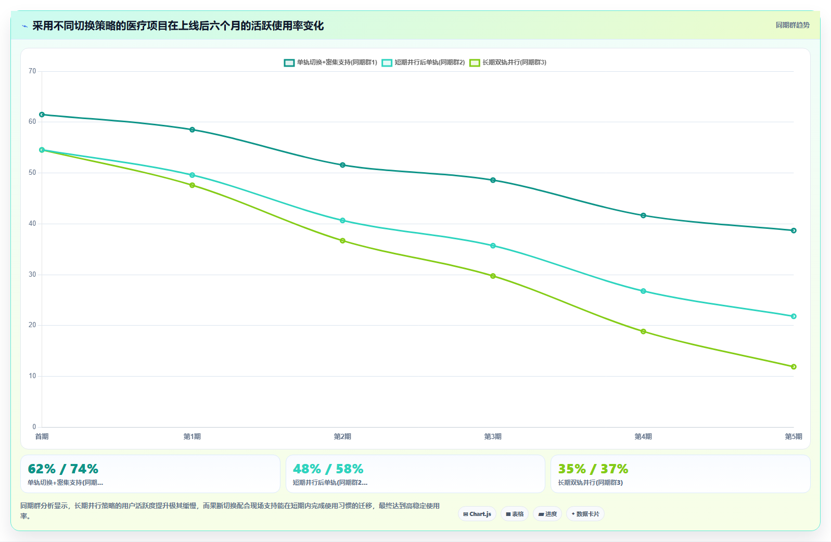Click the lime green data point at 第1期
831x542 pixels.
[192, 185]
